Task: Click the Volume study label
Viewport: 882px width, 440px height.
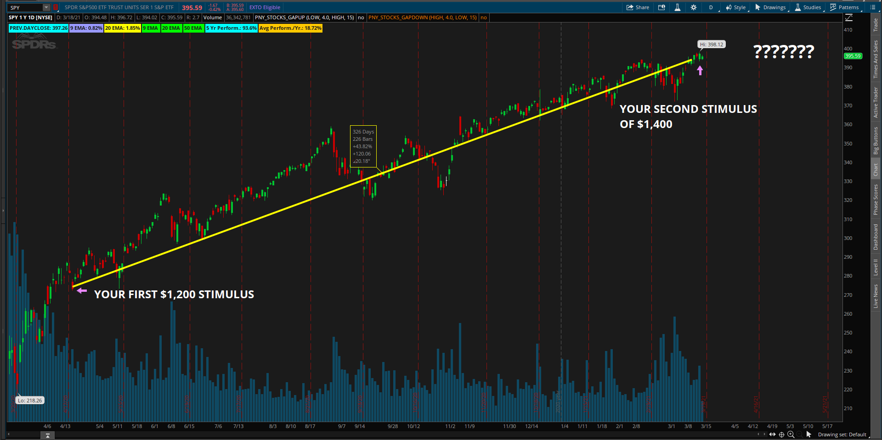Action: click(213, 17)
